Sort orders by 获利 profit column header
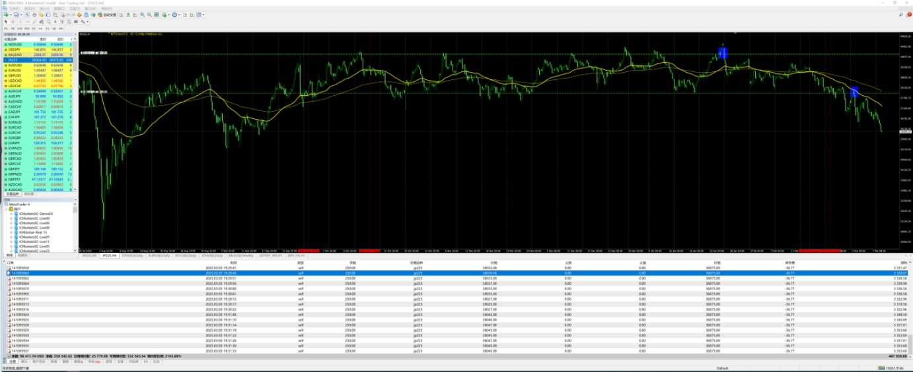The width and height of the screenshot is (913, 372). (903, 262)
